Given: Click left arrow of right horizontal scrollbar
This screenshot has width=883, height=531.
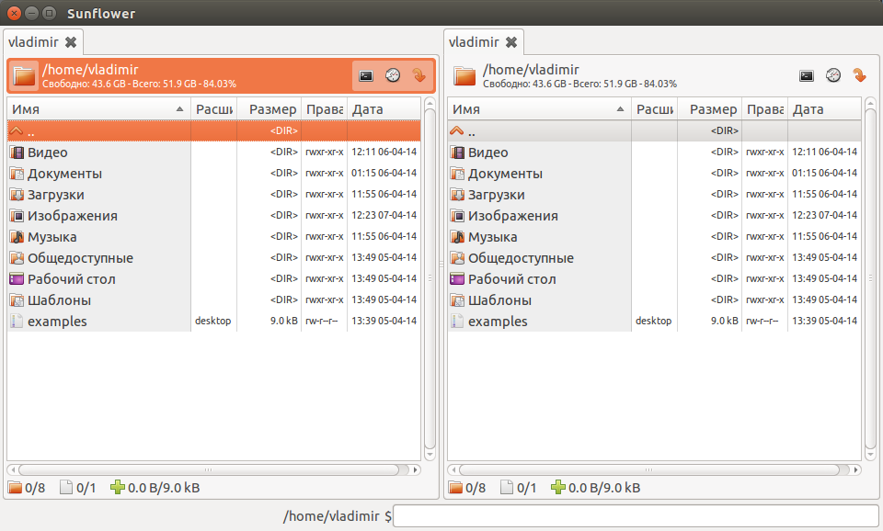Looking at the screenshot, I should (x=453, y=469).
